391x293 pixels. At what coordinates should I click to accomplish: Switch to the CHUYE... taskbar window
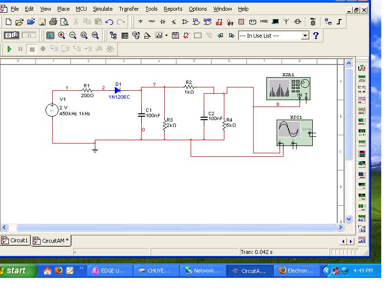[156, 271]
